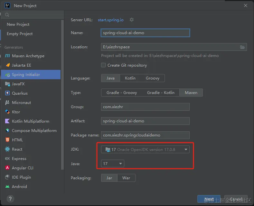Select Kotlin language option
This screenshot has height=206, width=254.
pos(130,78)
